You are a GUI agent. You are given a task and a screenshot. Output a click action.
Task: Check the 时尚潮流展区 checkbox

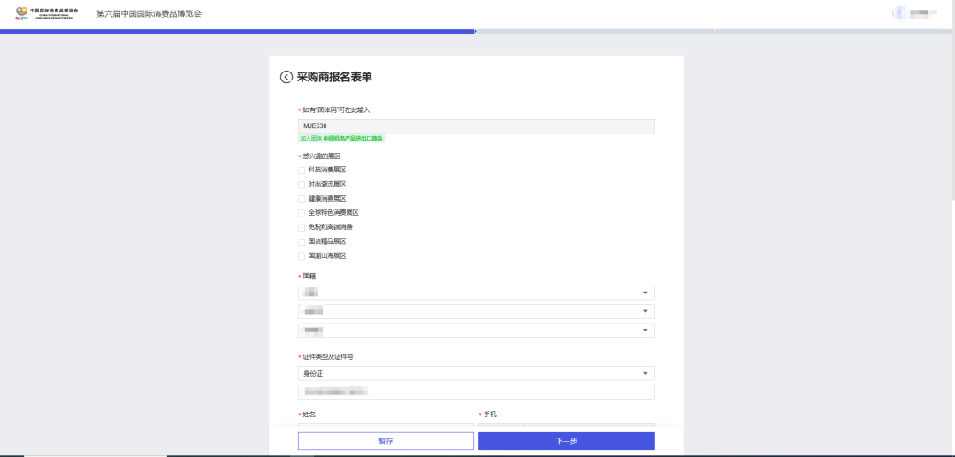point(302,184)
